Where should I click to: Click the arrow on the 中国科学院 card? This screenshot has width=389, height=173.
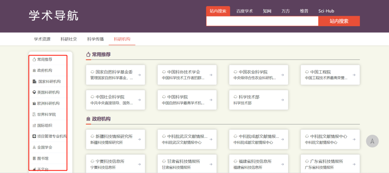click(x=211, y=100)
